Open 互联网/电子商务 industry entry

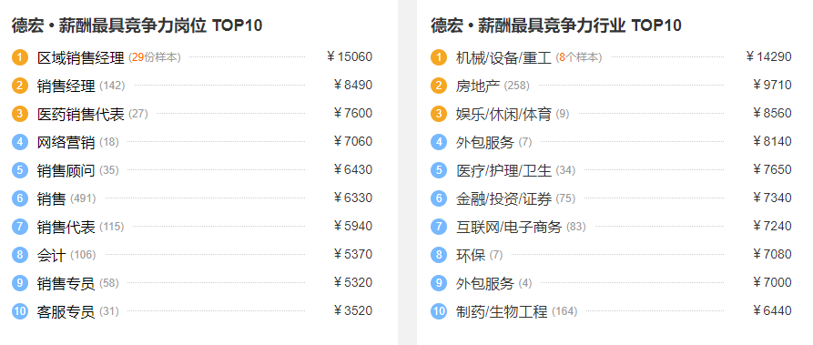point(509,227)
